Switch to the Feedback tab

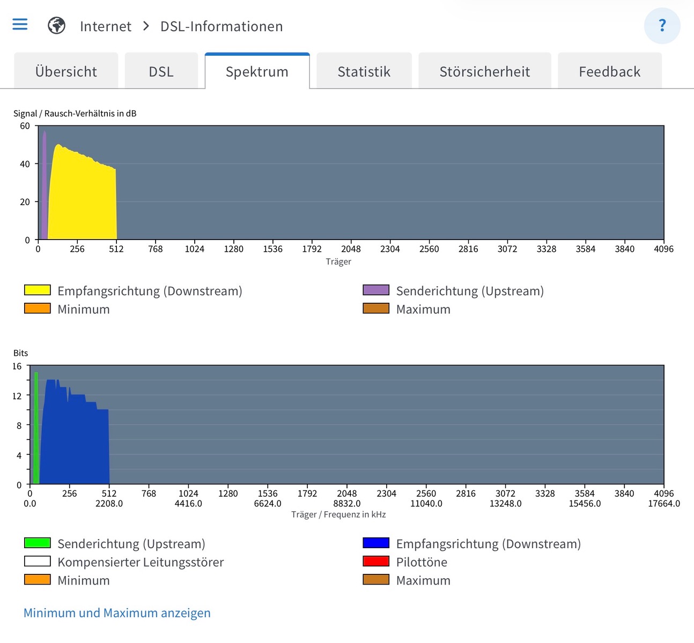pos(609,71)
